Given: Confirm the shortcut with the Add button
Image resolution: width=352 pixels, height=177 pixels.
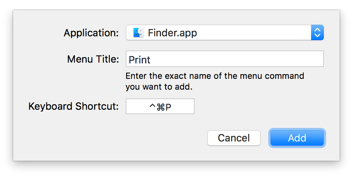Looking at the screenshot, I should coord(297,138).
